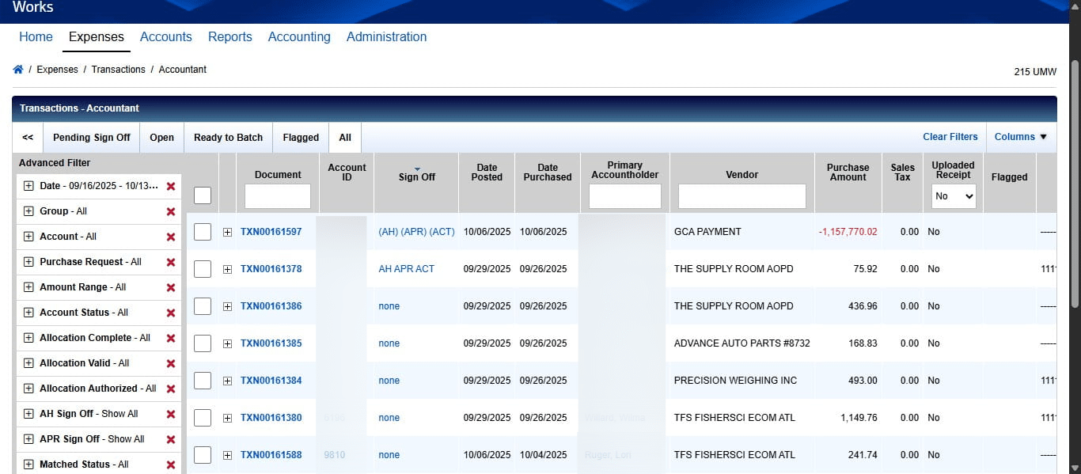This screenshot has height=474, width=1081.
Task: Select checkbox for TXN00161386
Action: pos(203,306)
